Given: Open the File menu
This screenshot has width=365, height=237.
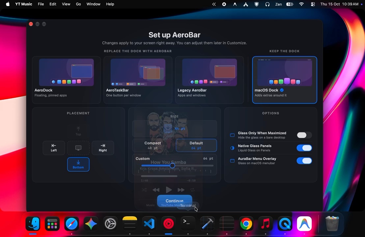Looking at the screenshot, I should coord(41,4).
